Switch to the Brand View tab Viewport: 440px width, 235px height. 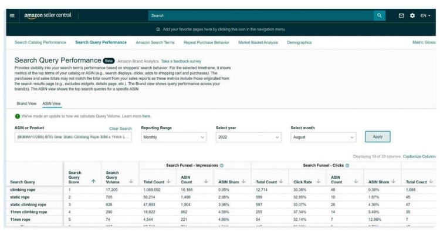[25, 103]
